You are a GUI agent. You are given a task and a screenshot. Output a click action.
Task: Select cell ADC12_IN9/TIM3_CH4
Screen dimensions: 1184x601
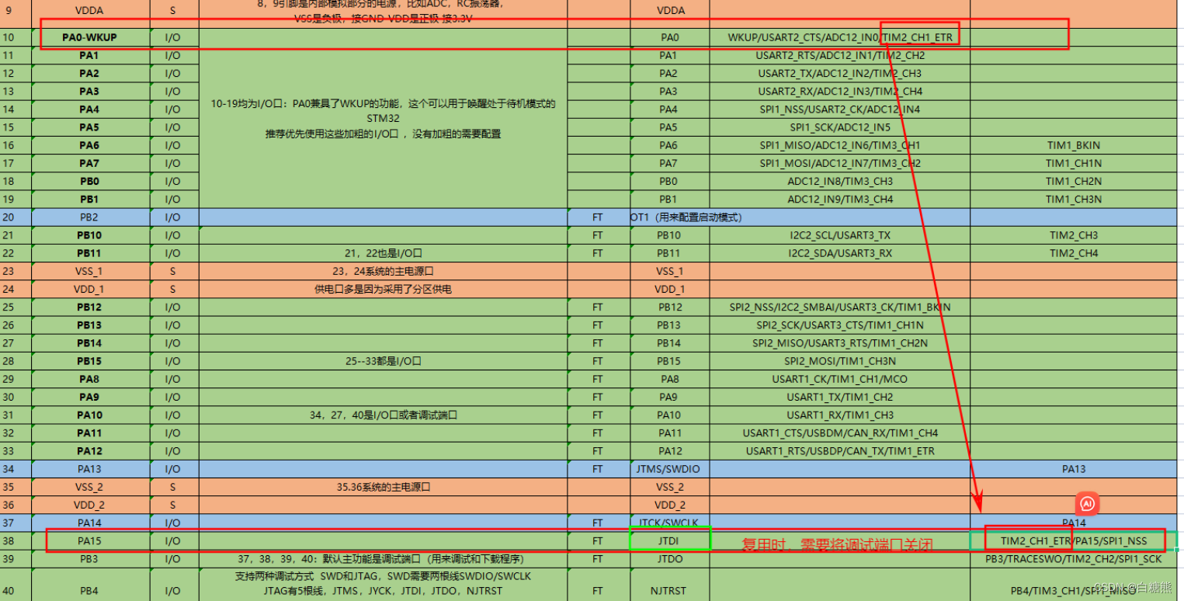point(840,199)
